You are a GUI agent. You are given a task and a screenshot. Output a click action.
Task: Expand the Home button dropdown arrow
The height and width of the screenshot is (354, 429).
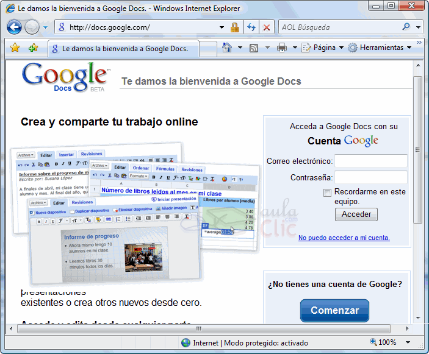(x=240, y=48)
